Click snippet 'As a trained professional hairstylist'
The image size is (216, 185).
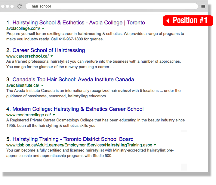pos(94,64)
